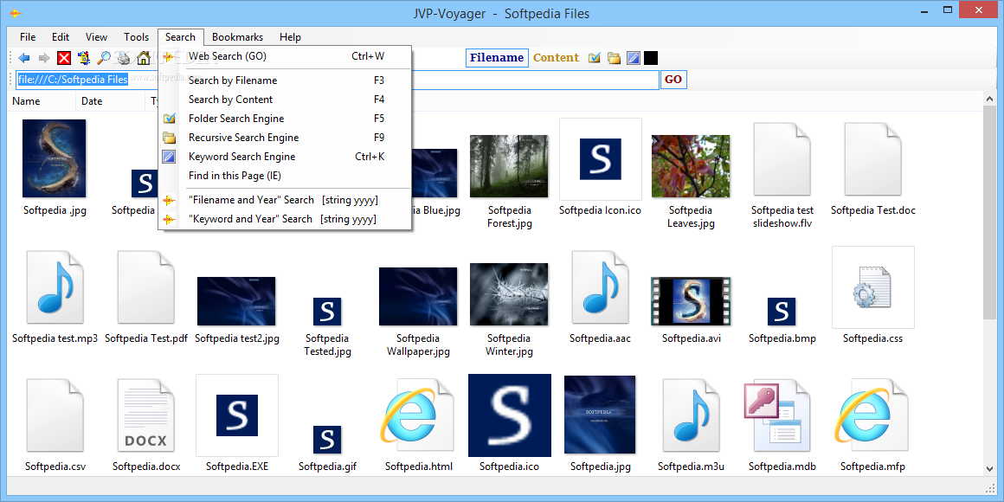Select the Softpedia test2.jpg thumbnail
Viewport: 1004px width, 502px height.
[x=236, y=301]
